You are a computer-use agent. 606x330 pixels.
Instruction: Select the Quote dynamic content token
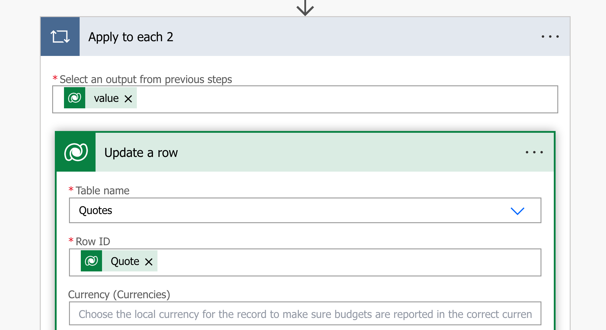(x=125, y=261)
